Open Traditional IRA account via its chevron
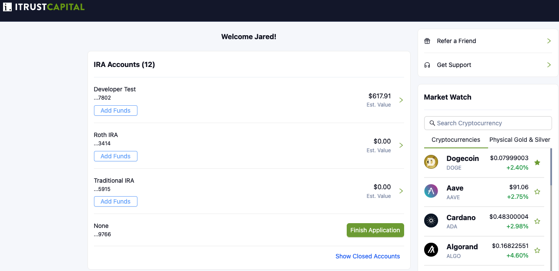 click(401, 191)
